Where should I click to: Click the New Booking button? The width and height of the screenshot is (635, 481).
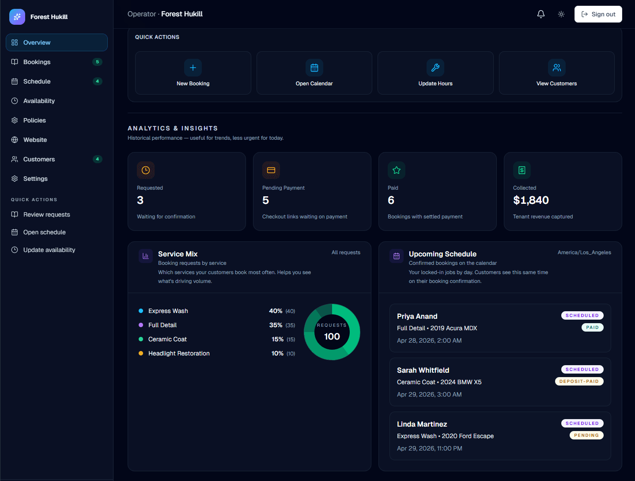click(193, 73)
